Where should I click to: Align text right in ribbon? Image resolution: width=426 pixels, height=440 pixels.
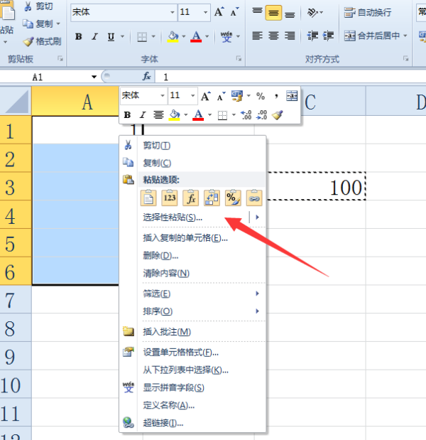click(290, 36)
